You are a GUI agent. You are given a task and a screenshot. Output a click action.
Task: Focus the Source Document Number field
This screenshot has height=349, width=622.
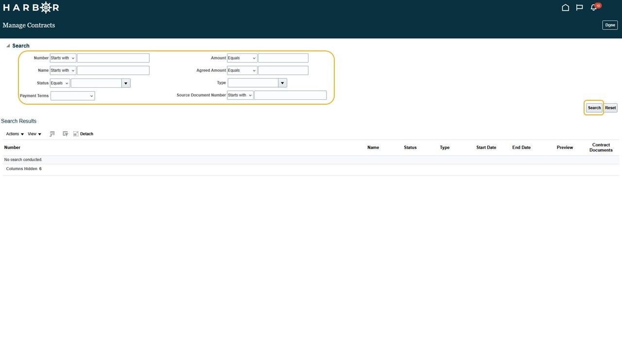(291, 95)
